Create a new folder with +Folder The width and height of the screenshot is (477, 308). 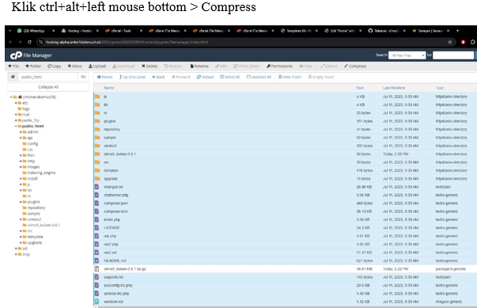pyautogui.click(x=33, y=66)
